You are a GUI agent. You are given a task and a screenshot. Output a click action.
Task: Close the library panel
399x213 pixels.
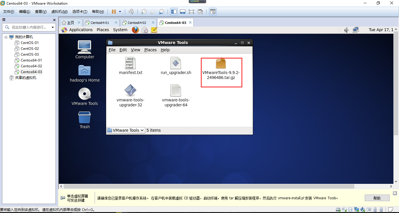point(54,20)
